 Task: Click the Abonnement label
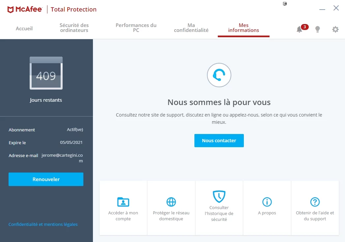click(22, 130)
